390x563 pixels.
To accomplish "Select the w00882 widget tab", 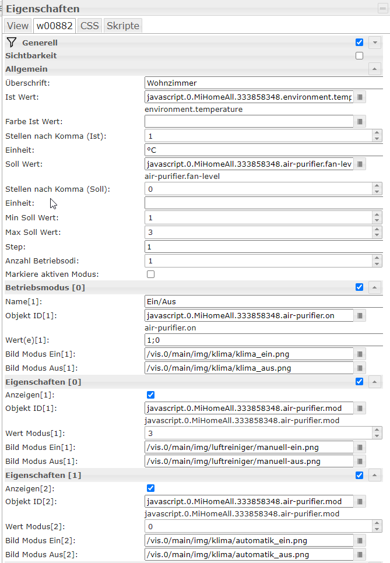I will [x=55, y=26].
